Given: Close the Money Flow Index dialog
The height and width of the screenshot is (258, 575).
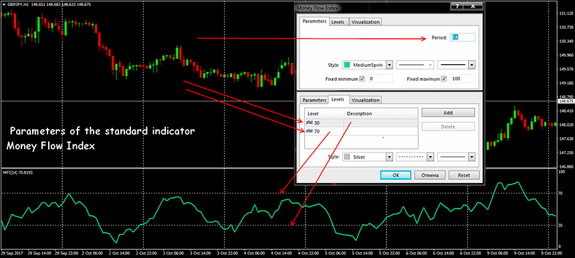Looking at the screenshot, I should point(473,6).
